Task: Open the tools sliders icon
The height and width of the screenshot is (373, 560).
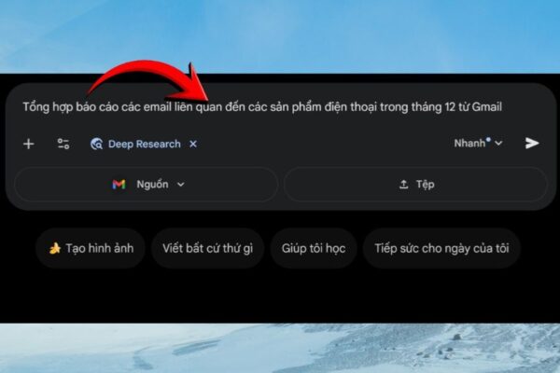Action: pyautogui.click(x=63, y=144)
